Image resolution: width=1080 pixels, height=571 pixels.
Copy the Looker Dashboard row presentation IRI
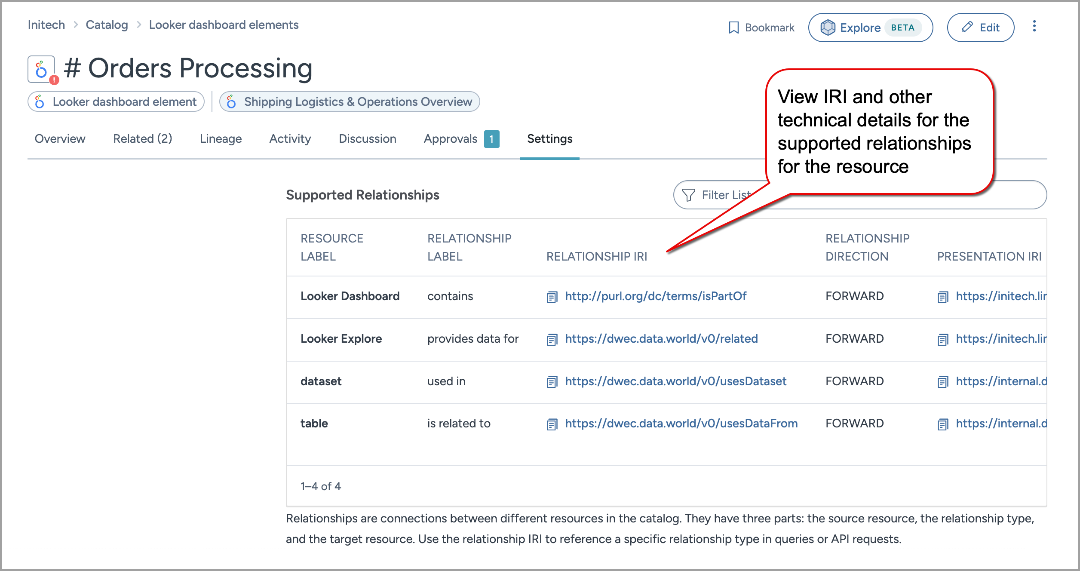pos(943,297)
